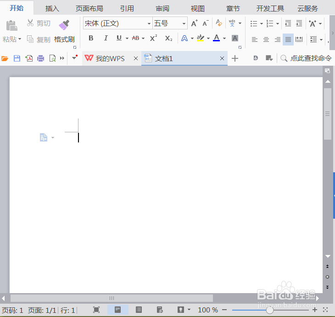Screen dimensions: 335x317
Task: Click the Superscript X² icon
Action: [x=153, y=38]
